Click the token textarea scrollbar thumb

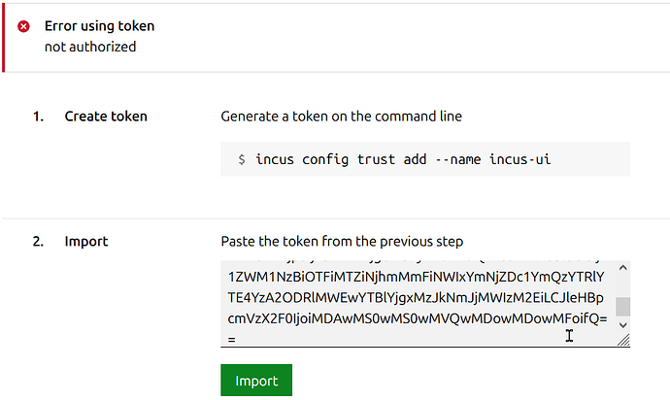[622, 307]
